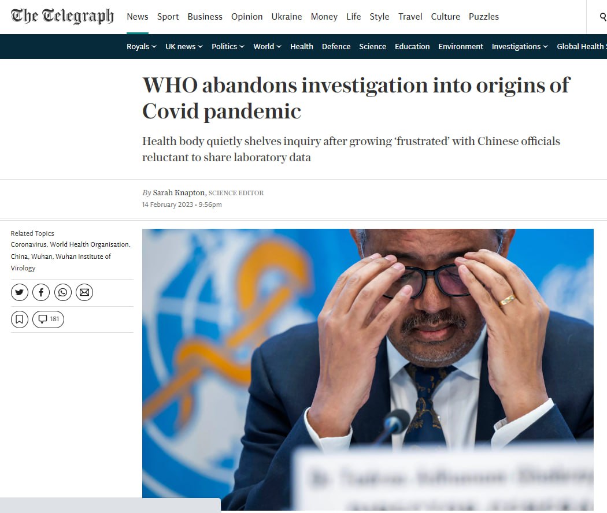Expand the Investigations dropdown
This screenshot has width=607, height=513.
click(x=520, y=46)
